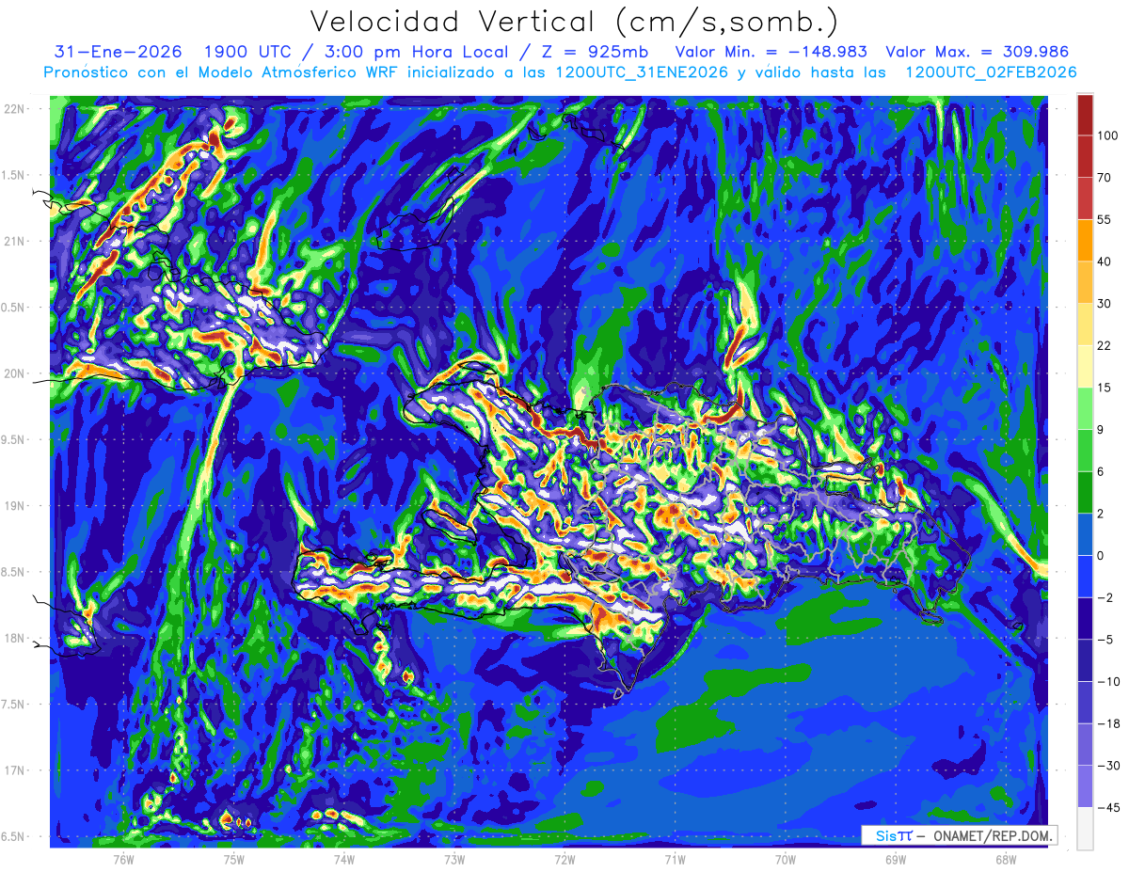Click the "69W" longitude label

coord(896,859)
